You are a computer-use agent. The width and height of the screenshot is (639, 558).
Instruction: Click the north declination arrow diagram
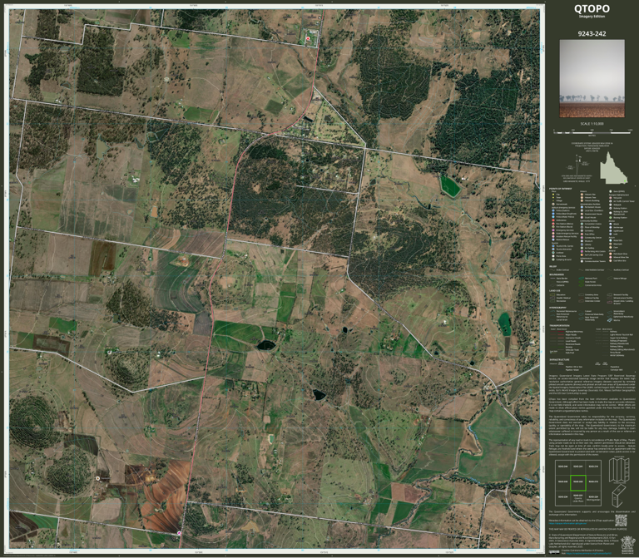pyautogui.click(x=579, y=165)
